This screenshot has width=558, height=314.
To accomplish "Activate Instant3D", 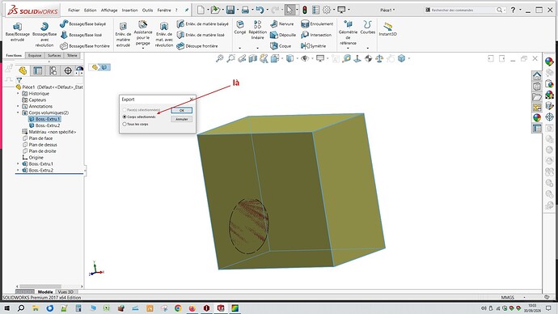I will click(387, 29).
